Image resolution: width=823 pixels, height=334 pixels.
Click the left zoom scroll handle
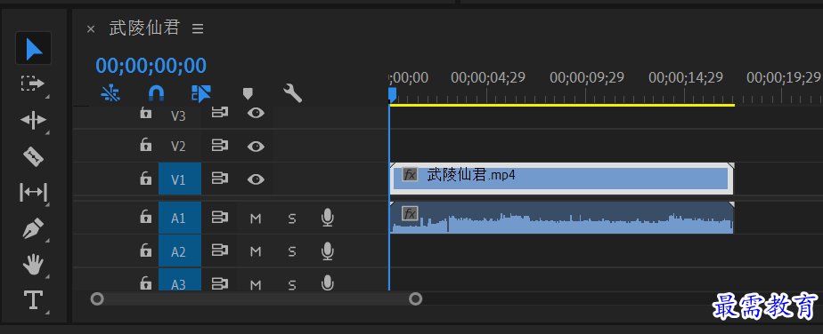point(97,299)
